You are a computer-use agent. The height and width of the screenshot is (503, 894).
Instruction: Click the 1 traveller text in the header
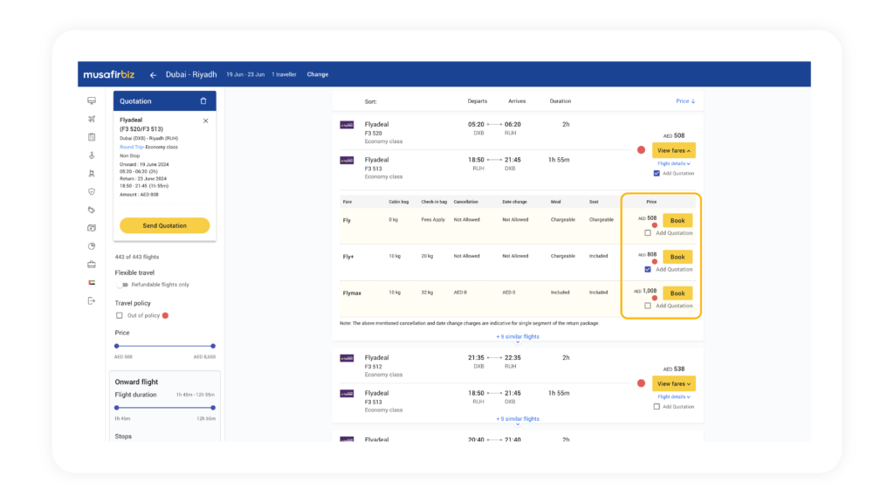(284, 75)
